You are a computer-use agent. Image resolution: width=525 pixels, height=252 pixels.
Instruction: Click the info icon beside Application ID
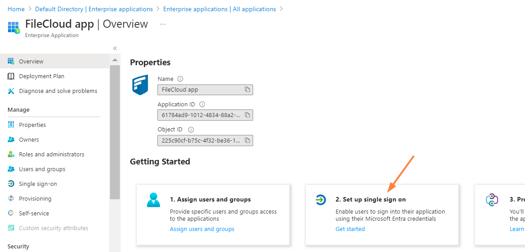[x=202, y=104]
